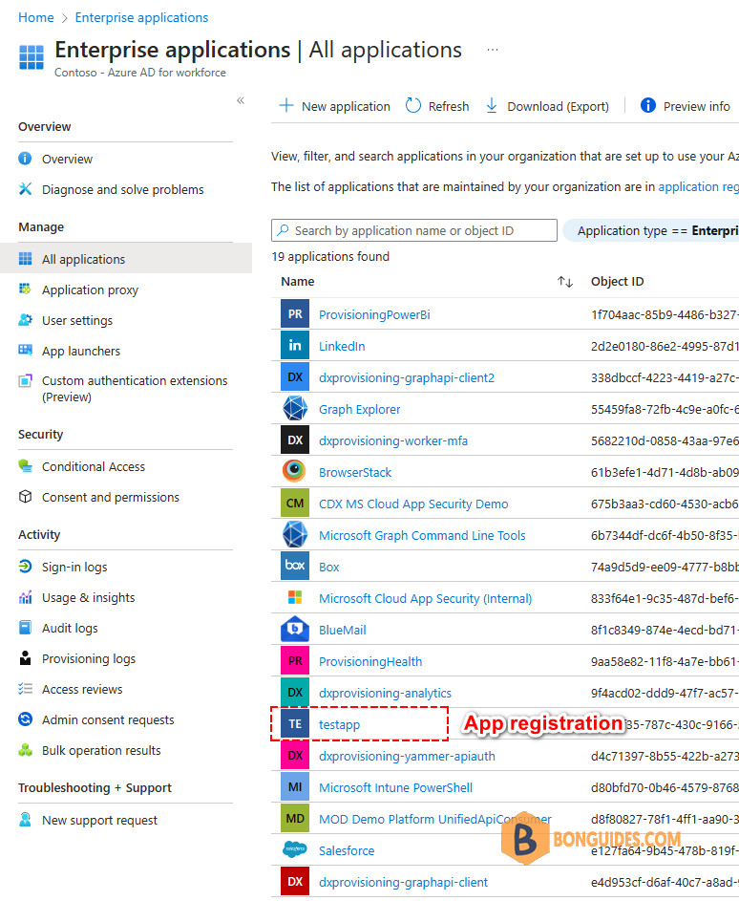Open User settings in the sidebar
Viewport: 739px width, 901px height.
[x=77, y=320]
